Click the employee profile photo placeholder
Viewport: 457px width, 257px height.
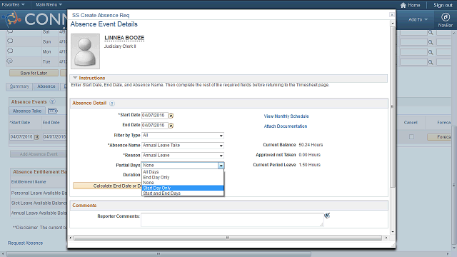tap(85, 51)
